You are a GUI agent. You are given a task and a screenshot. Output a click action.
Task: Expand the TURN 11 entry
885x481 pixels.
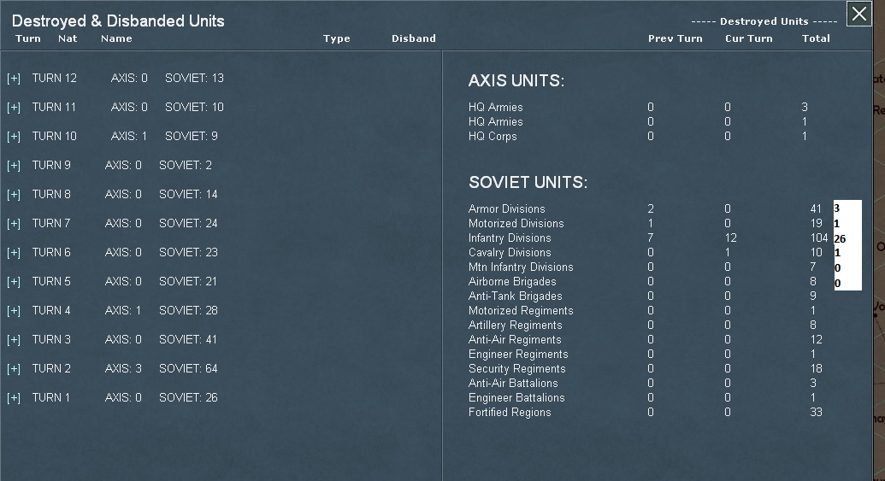pyautogui.click(x=14, y=107)
